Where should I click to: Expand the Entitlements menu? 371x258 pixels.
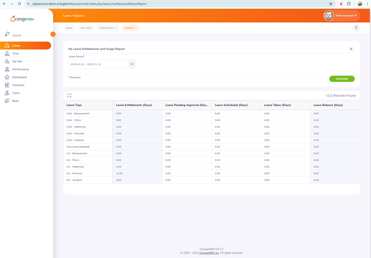click(x=108, y=28)
